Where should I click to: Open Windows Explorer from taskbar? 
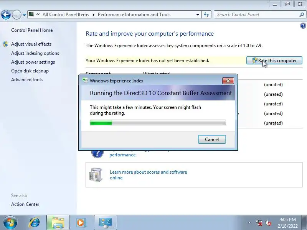point(58,223)
